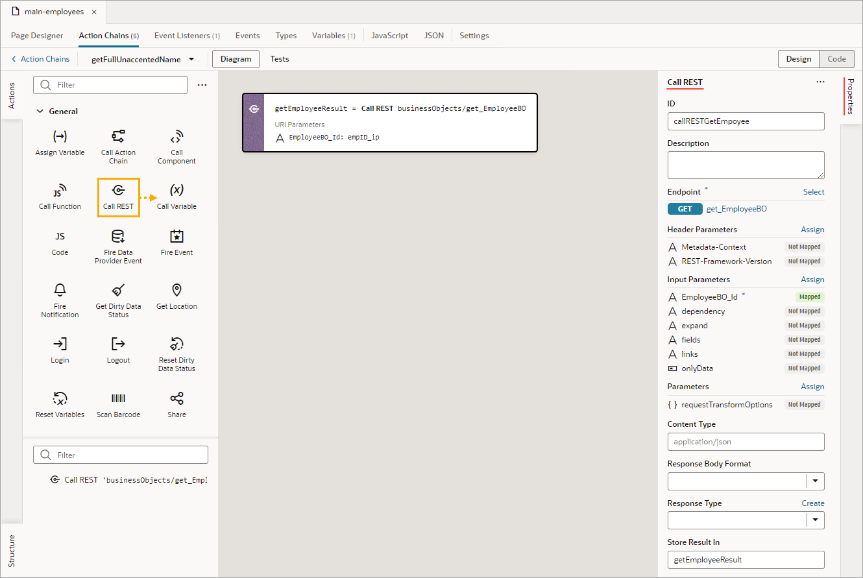Click the Call REST node icon on canvas

[x=254, y=109]
